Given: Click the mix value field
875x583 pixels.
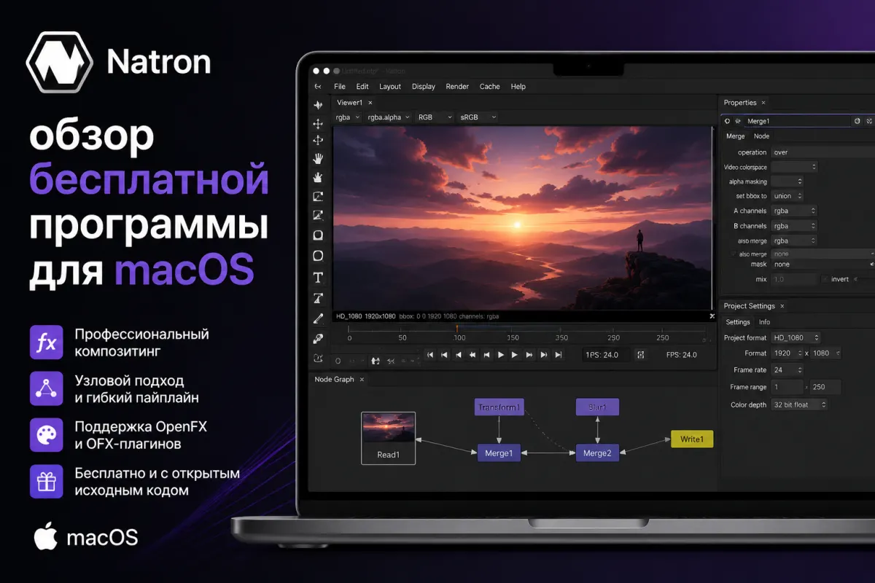Looking at the screenshot, I should pos(794,279).
